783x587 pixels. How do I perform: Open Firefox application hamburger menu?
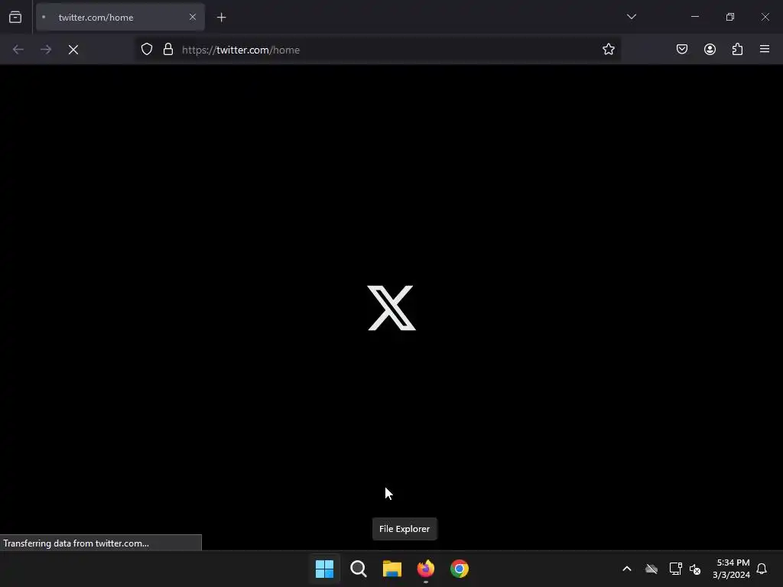click(765, 49)
